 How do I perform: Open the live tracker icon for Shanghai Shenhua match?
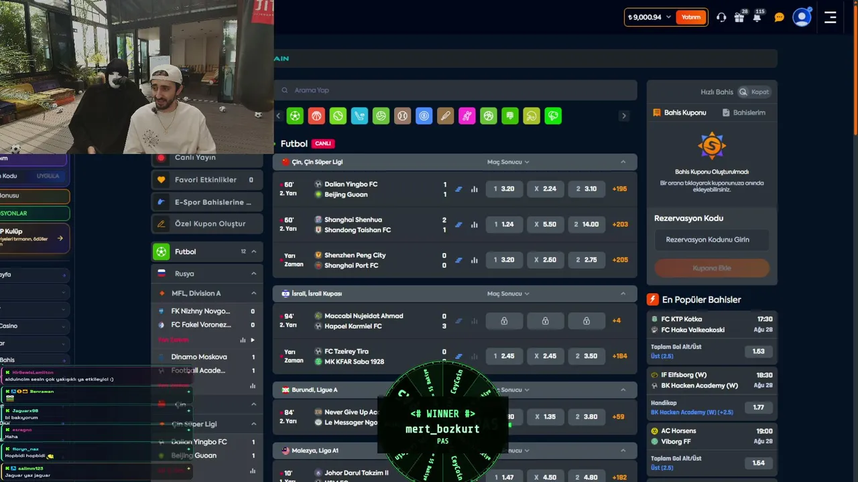pos(458,225)
